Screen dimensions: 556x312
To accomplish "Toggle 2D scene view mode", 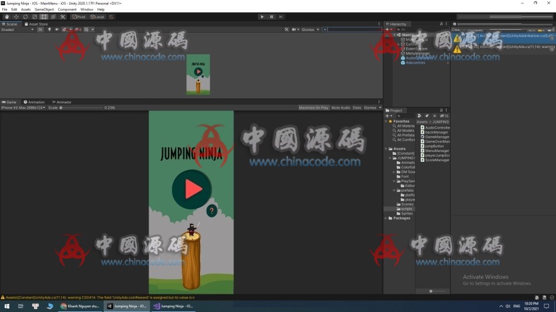I will pos(40,30).
